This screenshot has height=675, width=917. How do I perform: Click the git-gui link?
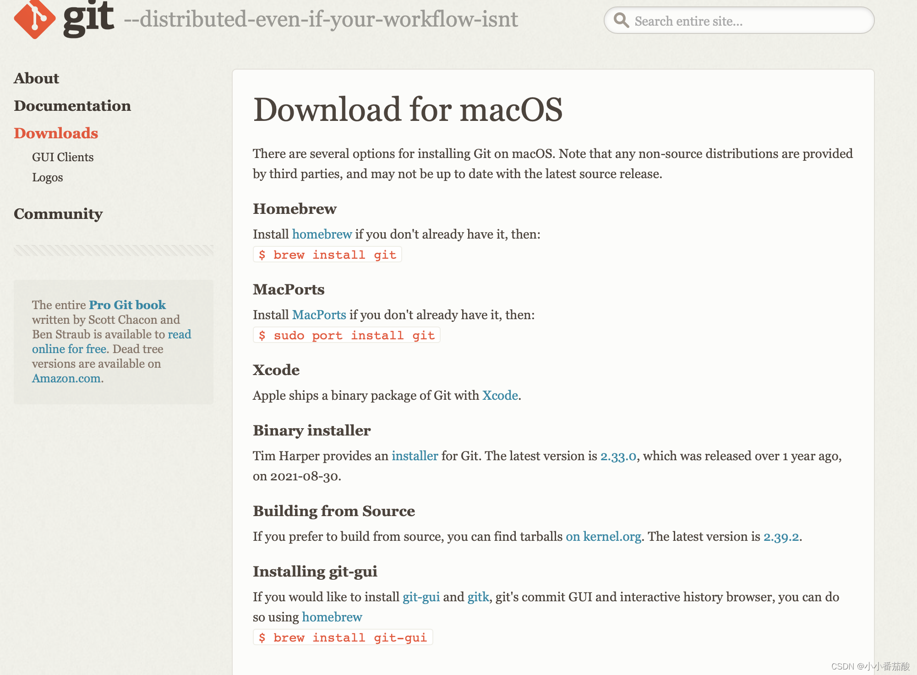click(421, 597)
